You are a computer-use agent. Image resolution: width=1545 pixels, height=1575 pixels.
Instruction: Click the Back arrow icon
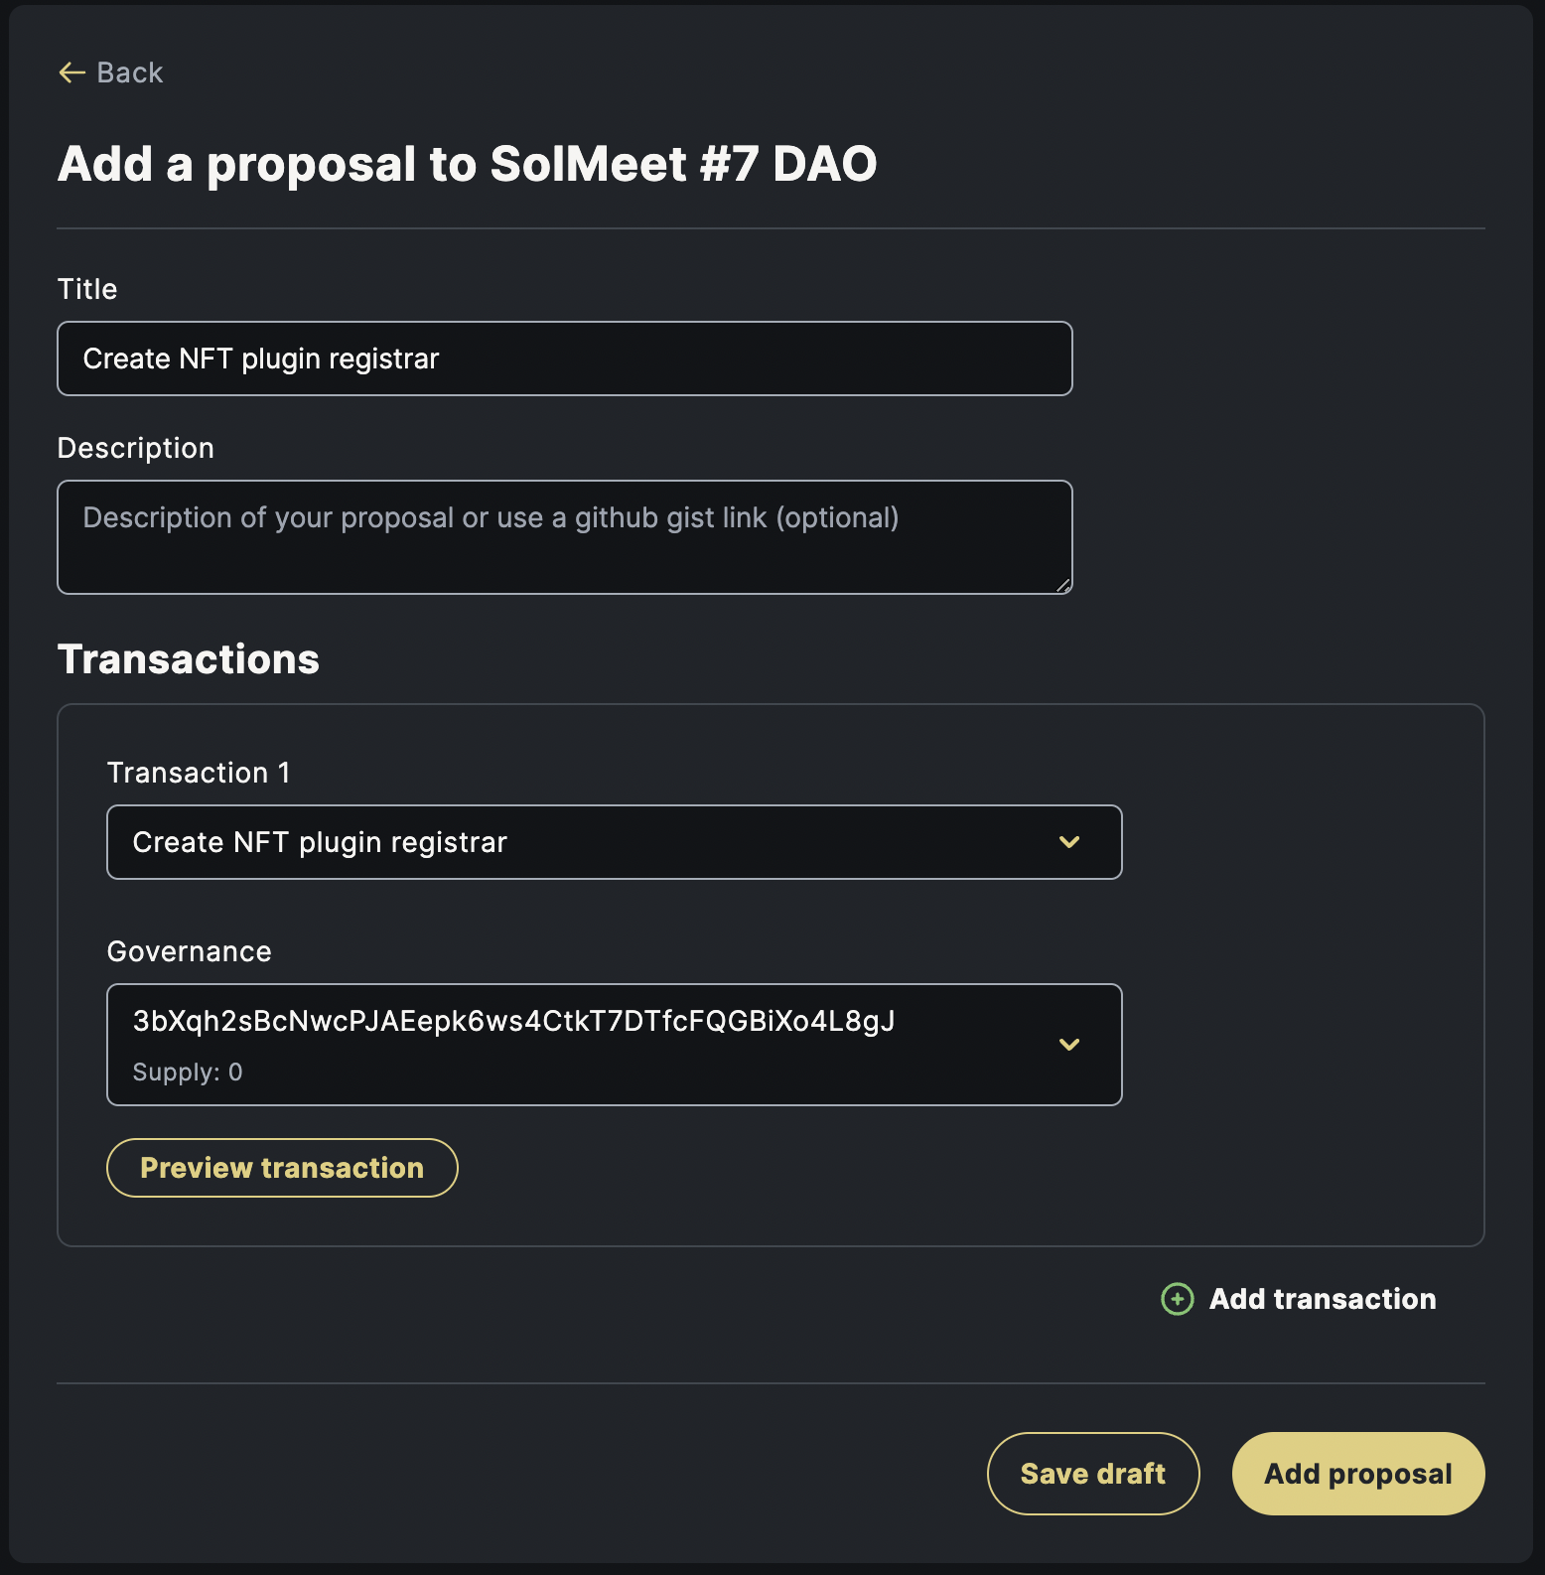point(71,72)
